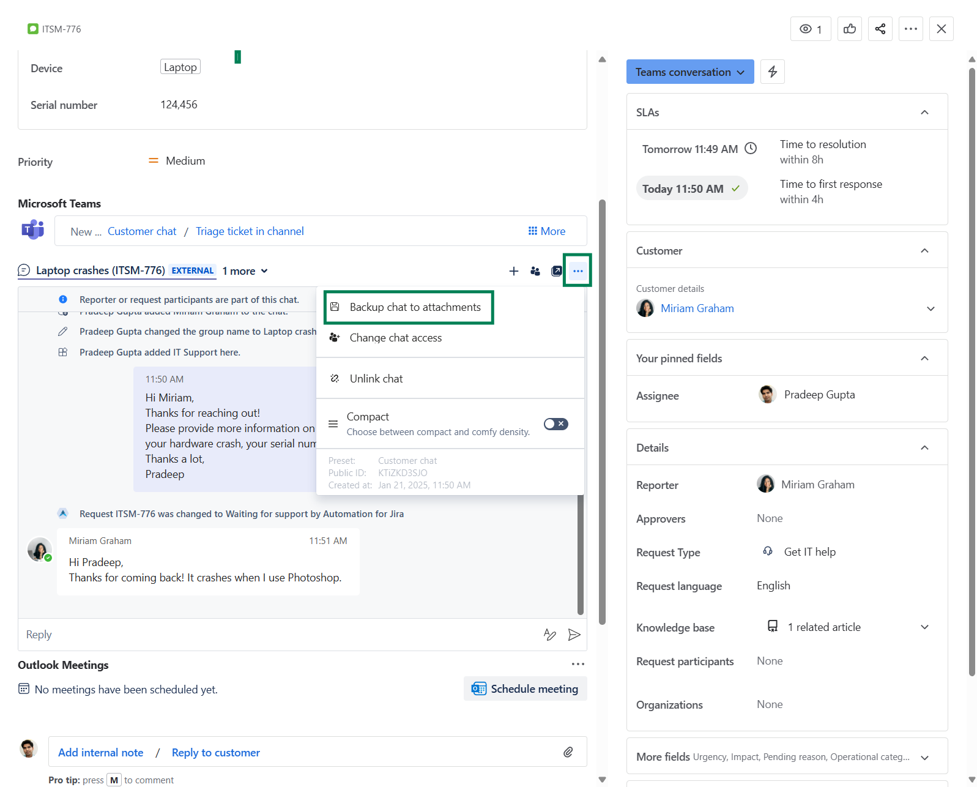Click the chat Reply text field
The image size is (977, 787).
275,635
